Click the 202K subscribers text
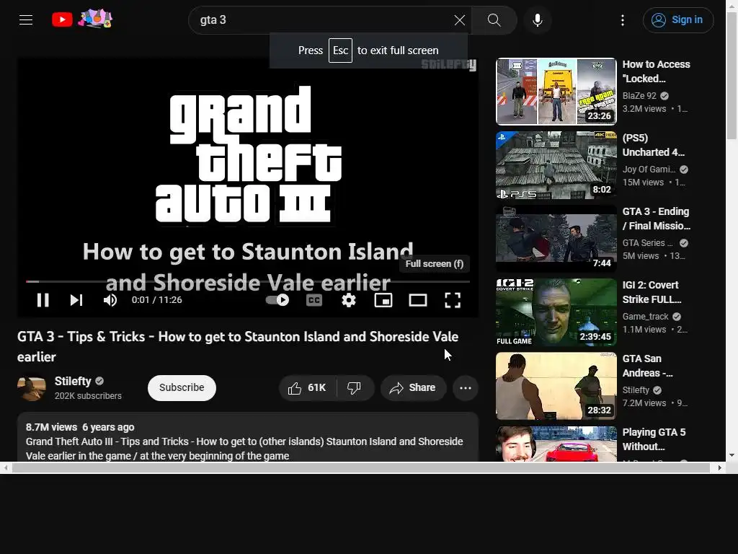 click(88, 396)
